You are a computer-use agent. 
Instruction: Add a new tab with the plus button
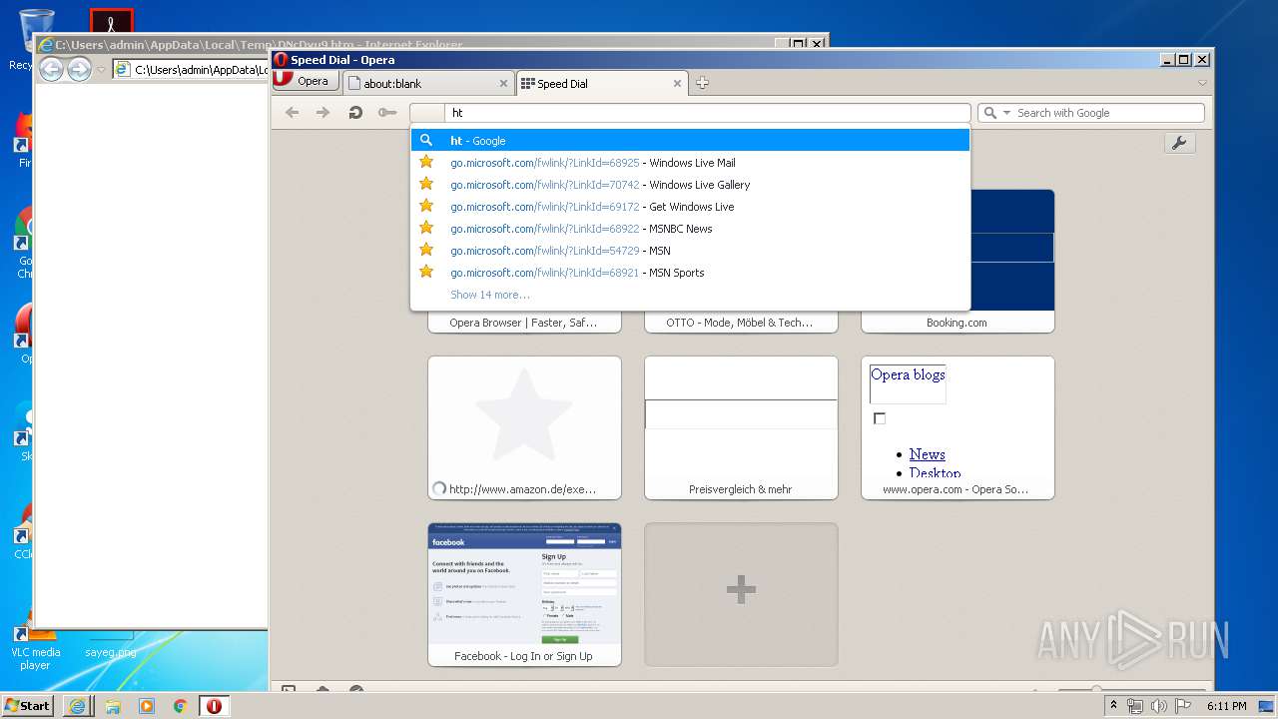pos(702,83)
